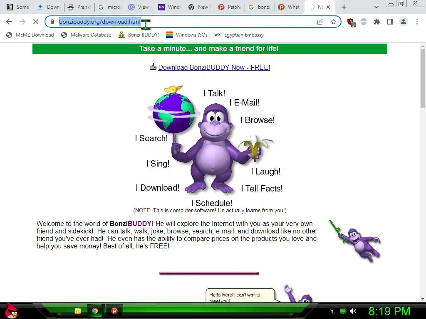Show hidden tray icons arrow

pos(332,312)
